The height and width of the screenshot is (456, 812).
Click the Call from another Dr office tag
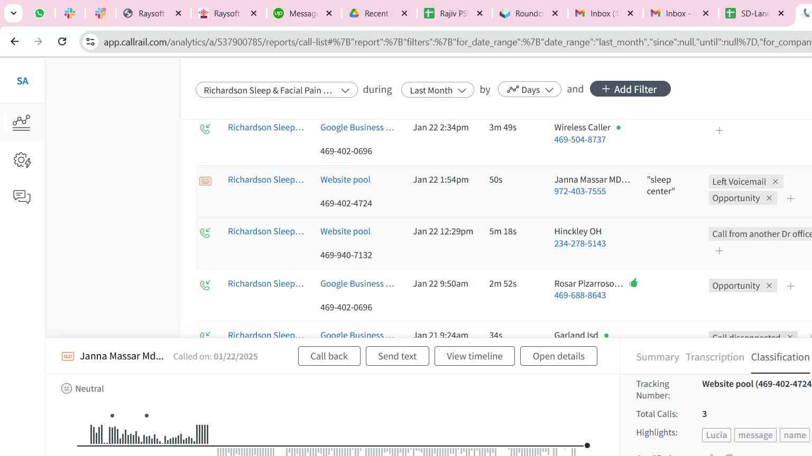(760, 234)
